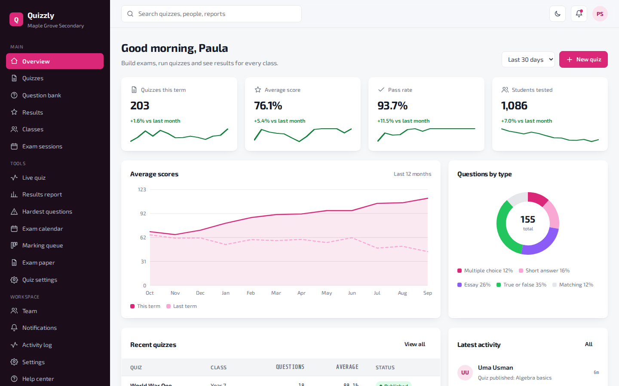Sort table by CLASS column header

point(218,368)
